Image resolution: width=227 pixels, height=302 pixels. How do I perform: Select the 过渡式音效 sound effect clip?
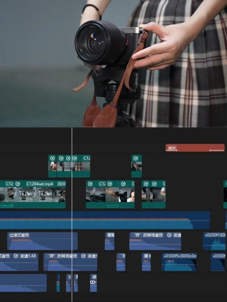click(x=42, y=241)
